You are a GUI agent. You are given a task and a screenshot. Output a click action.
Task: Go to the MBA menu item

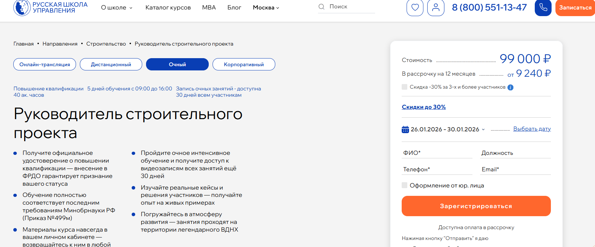click(x=209, y=8)
